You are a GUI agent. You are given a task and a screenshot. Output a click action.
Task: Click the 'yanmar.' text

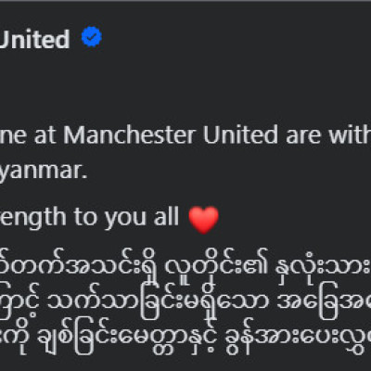coord(44,172)
